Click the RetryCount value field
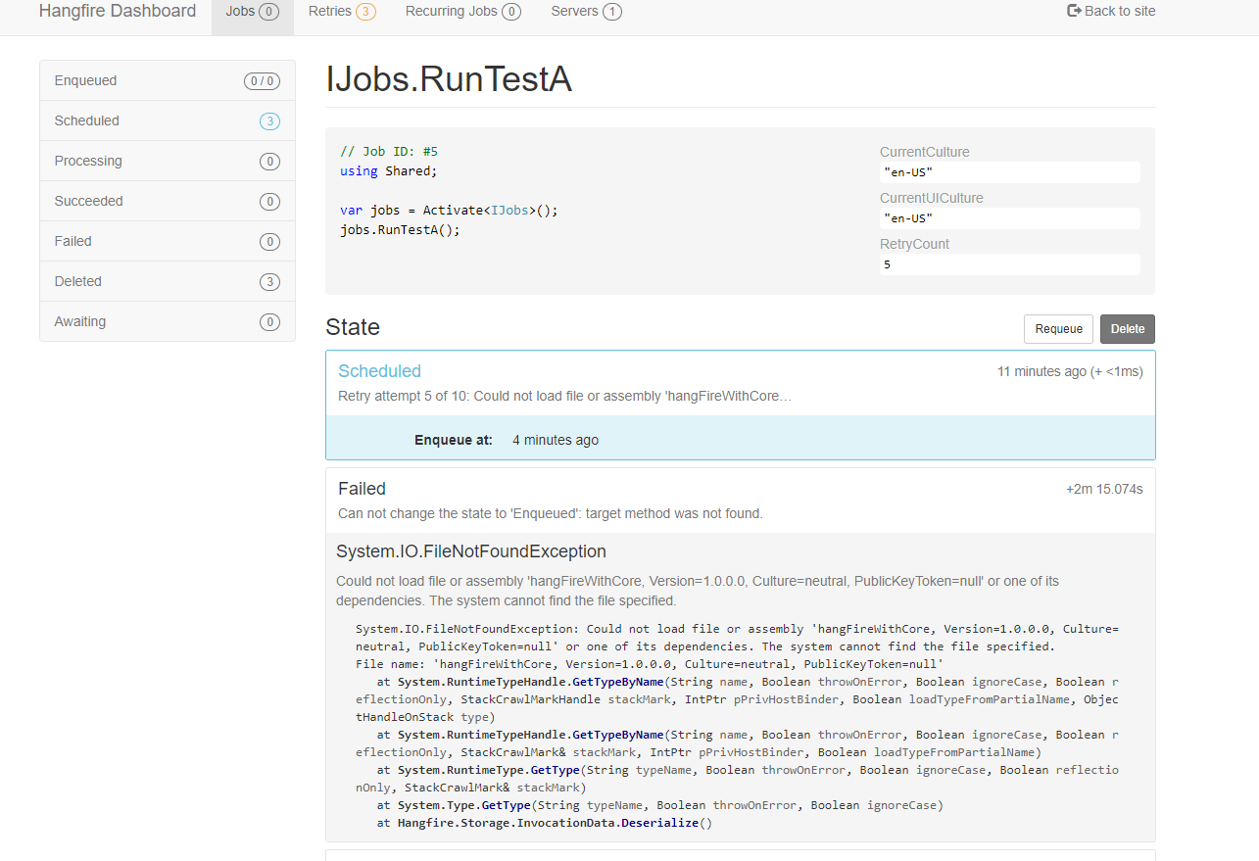The width and height of the screenshot is (1259, 861). [1009, 263]
